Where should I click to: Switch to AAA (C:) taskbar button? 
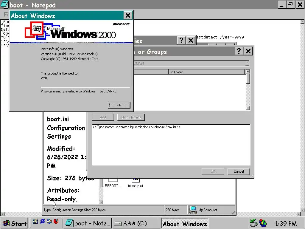point(136,223)
